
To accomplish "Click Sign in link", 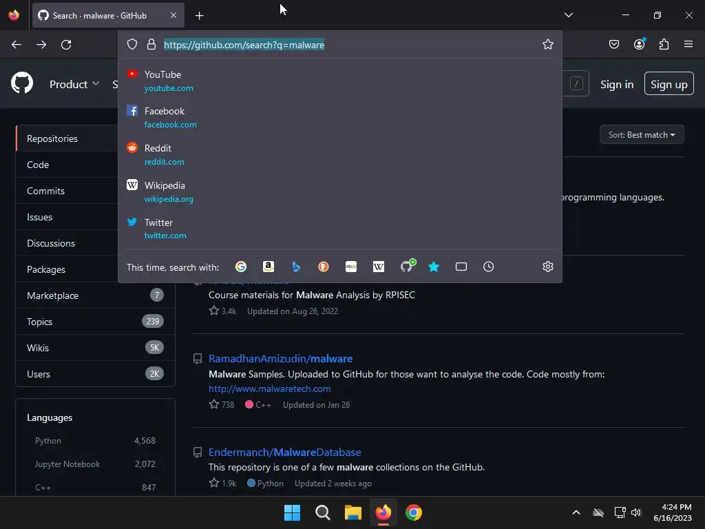I will [x=617, y=84].
